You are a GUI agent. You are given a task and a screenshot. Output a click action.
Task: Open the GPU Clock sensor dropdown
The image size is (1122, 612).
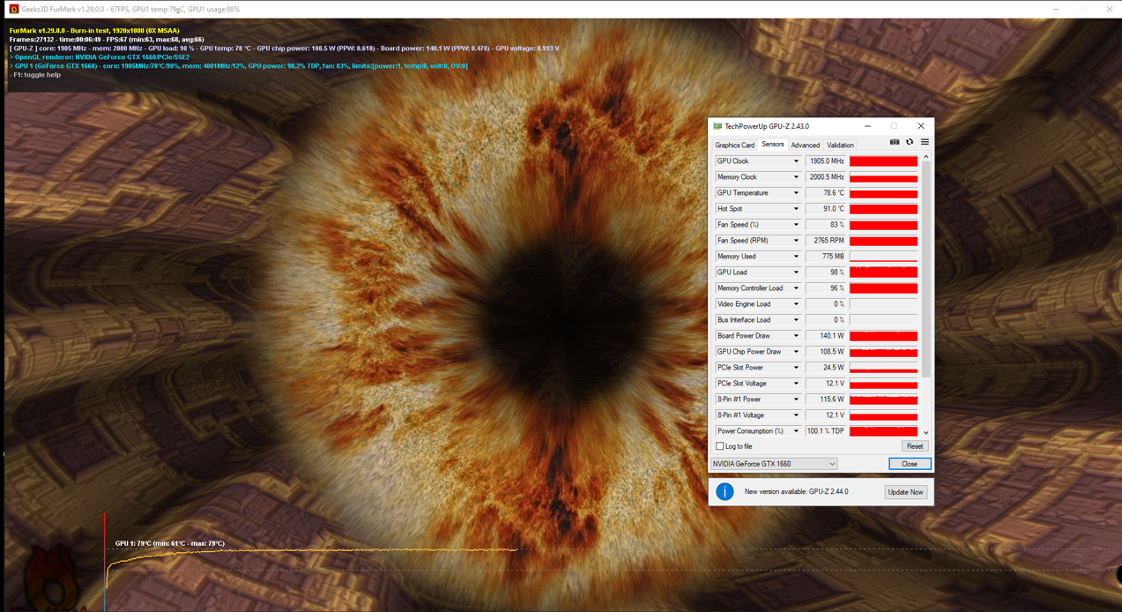tap(796, 161)
